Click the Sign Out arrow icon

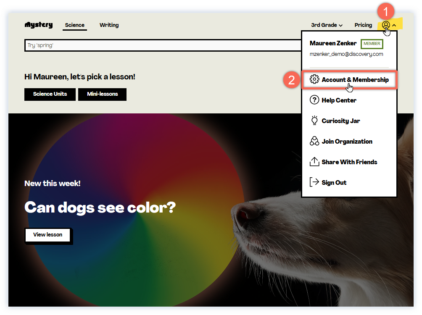pyautogui.click(x=314, y=182)
